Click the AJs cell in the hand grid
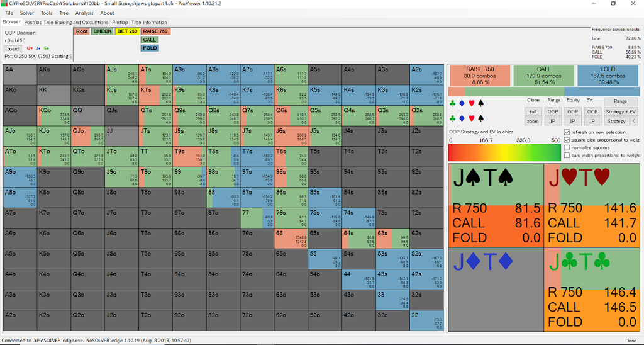 (121, 74)
